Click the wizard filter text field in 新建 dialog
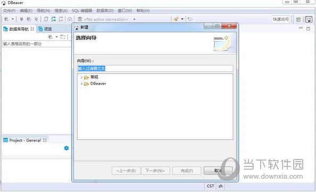The height and width of the screenshot is (192, 316). [x=155, y=68]
